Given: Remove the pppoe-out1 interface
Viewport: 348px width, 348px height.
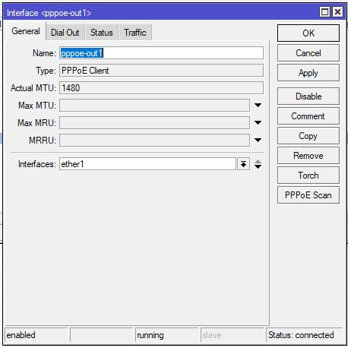Looking at the screenshot, I should 308,156.
